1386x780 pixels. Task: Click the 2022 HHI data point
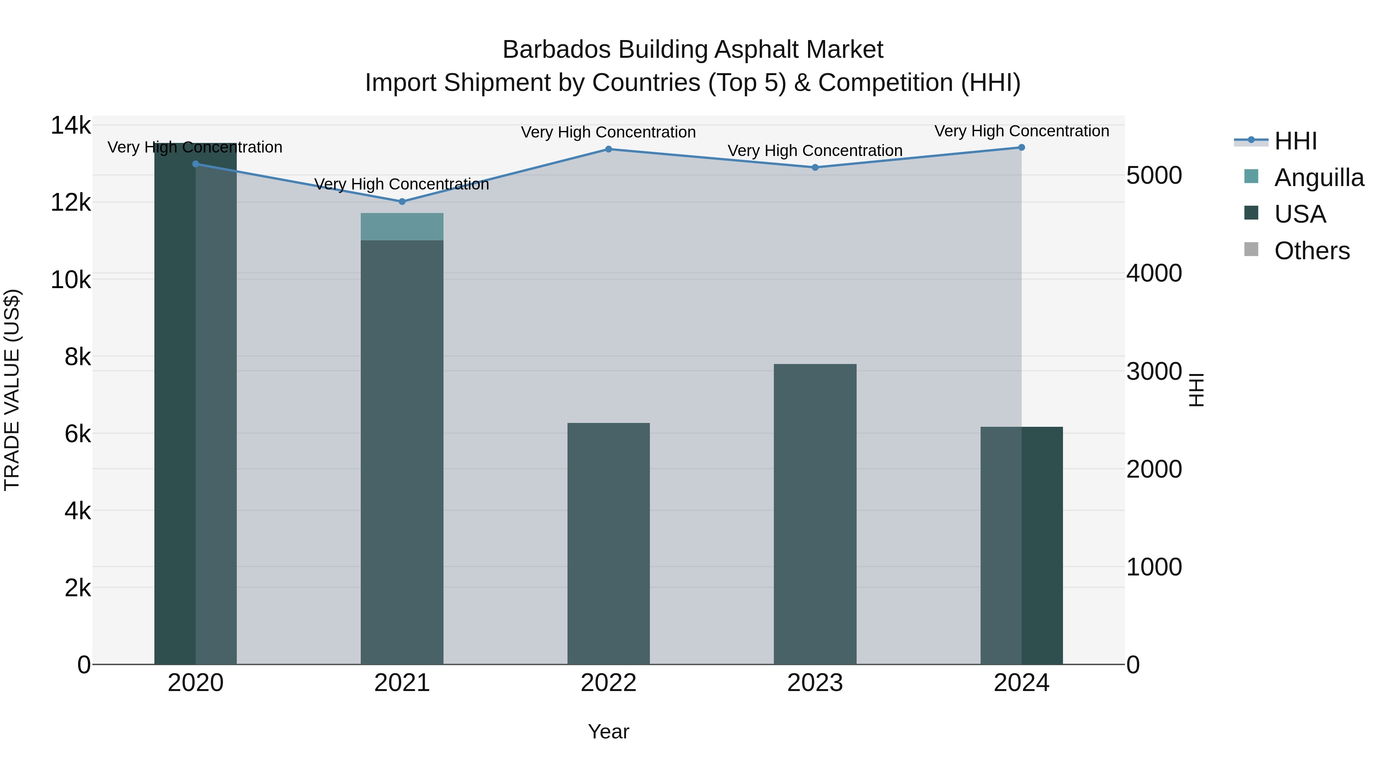(609, 149)
